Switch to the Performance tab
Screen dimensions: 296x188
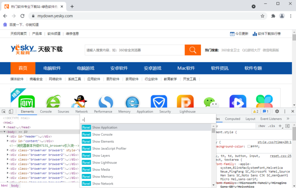coord(103,112)
